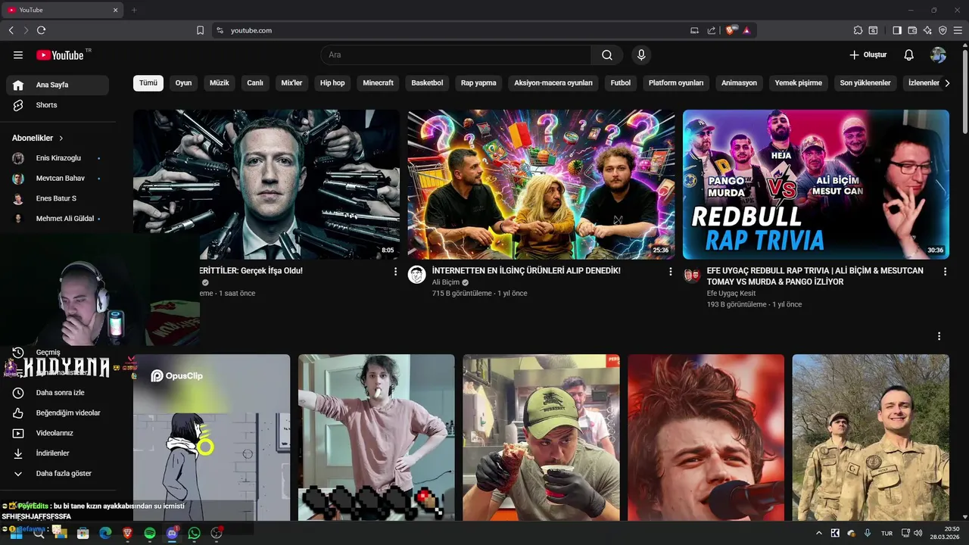The image size is (969, 545).
Task: Click the Oluştur create button
Action: (868, 55)
